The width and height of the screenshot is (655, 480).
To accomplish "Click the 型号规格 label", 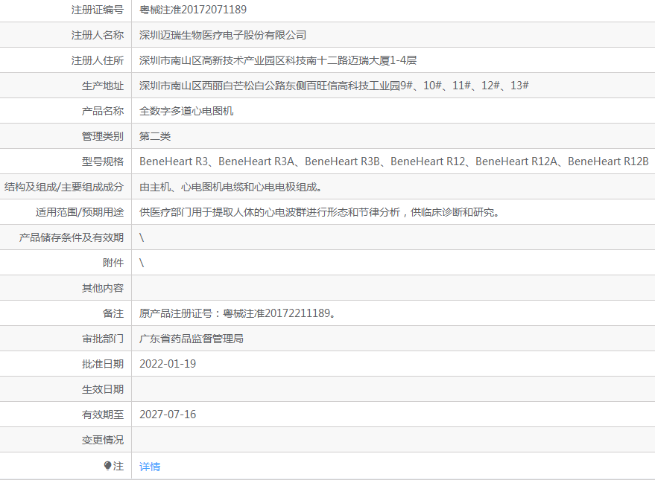I will pyautogui.click(x=103, y=161).
